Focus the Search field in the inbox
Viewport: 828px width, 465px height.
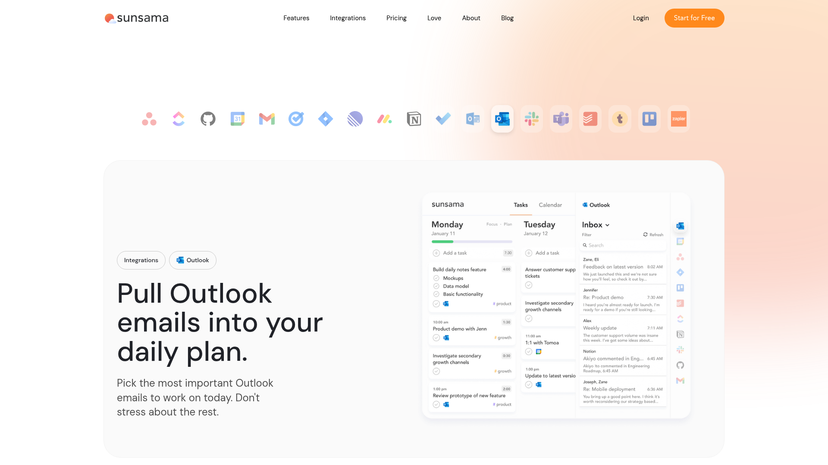(623, 245)
